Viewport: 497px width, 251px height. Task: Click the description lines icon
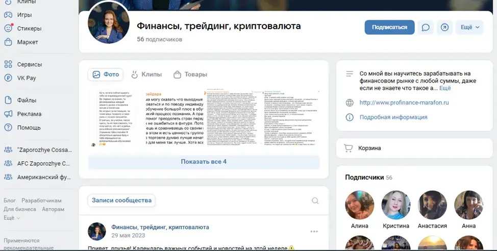[x=350, y=74]
